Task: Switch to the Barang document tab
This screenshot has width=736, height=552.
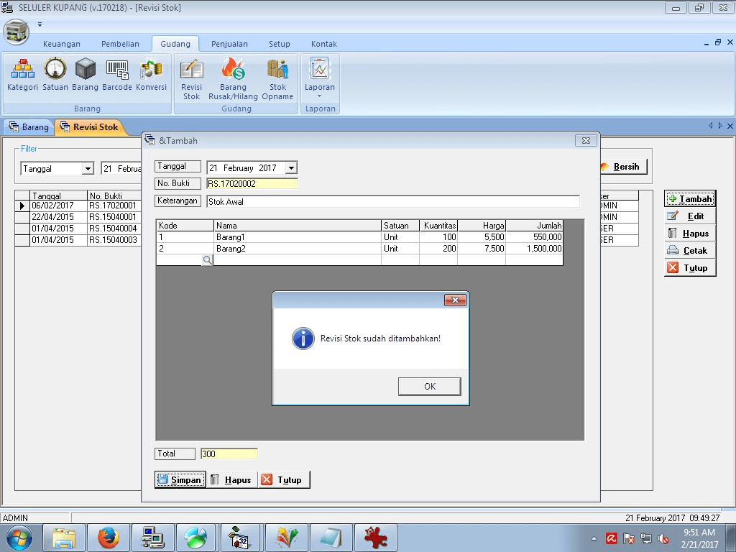Action: click(x=29, y=127)
